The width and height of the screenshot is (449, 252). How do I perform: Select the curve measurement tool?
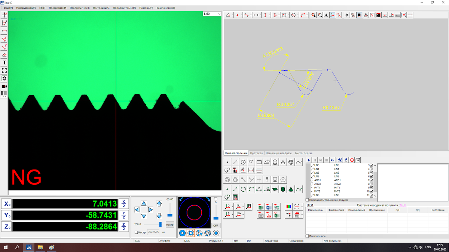pyautogui.click(x=299, y=162)
